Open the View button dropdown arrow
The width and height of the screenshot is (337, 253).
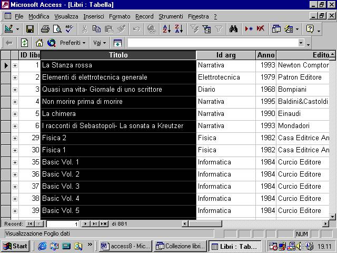[17, 29]
